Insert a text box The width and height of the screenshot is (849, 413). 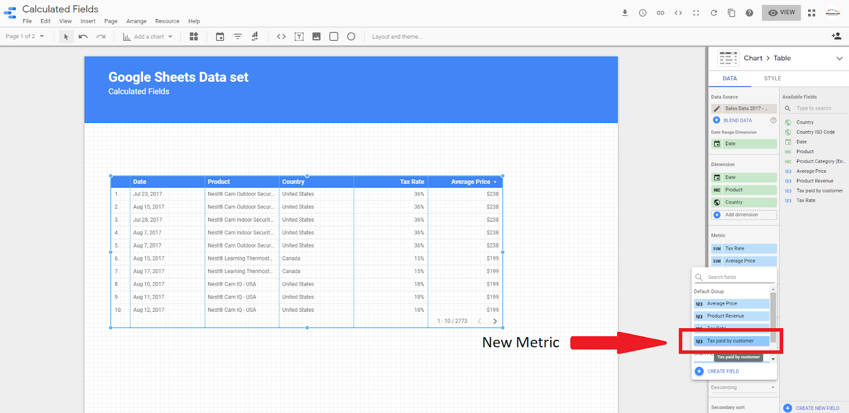[299, 37]
